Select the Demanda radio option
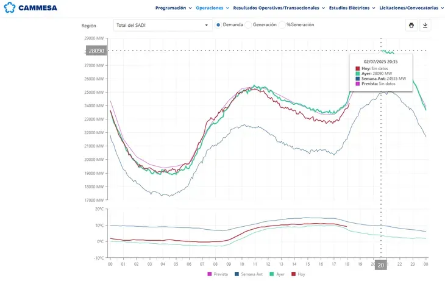Screen dimensions: 445x281 click(218, 25)
